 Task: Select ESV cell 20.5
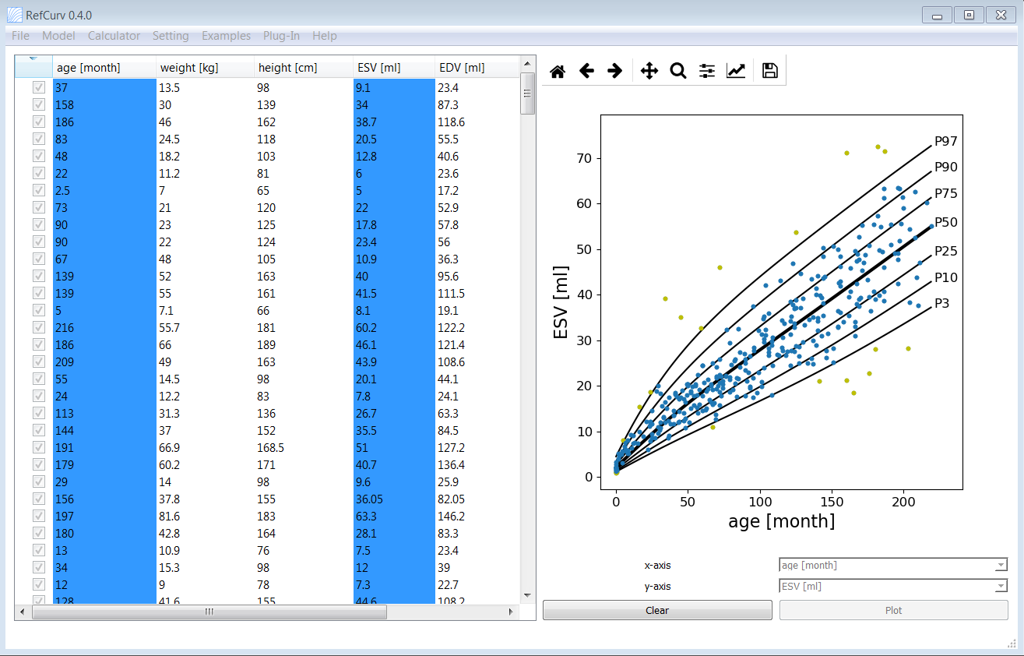(x=394, y=139)
